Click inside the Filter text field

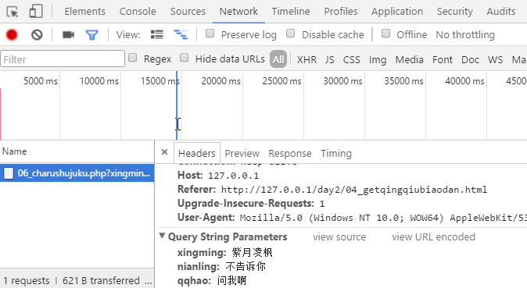click(63, 59)
